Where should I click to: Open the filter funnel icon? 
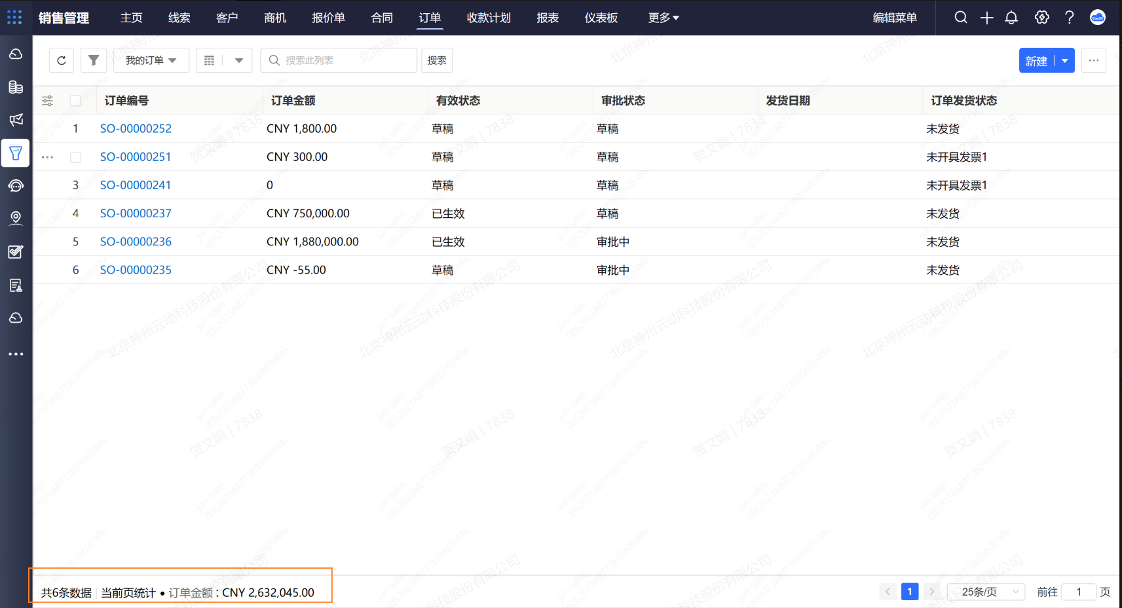(x=94, y=60)
